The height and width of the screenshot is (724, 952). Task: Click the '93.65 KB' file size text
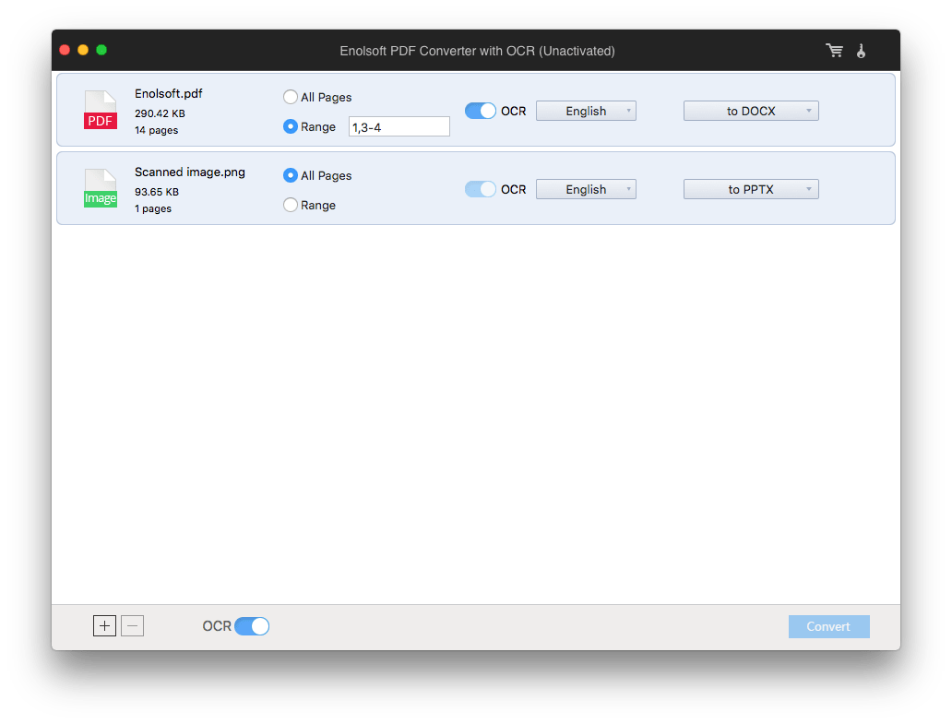point(157,192)
